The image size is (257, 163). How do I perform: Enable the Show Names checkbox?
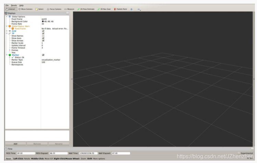pyautogui.click(x=43, y=36)
